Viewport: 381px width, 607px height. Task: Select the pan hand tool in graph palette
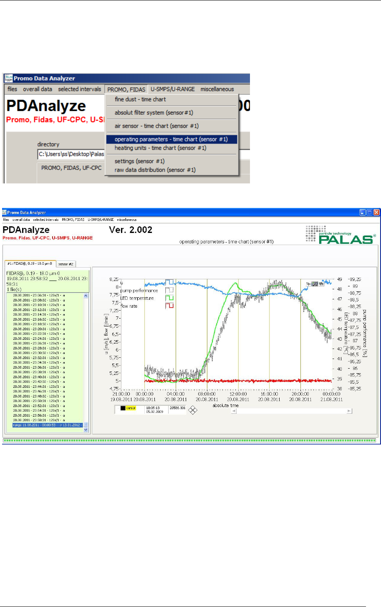(321, 284)
